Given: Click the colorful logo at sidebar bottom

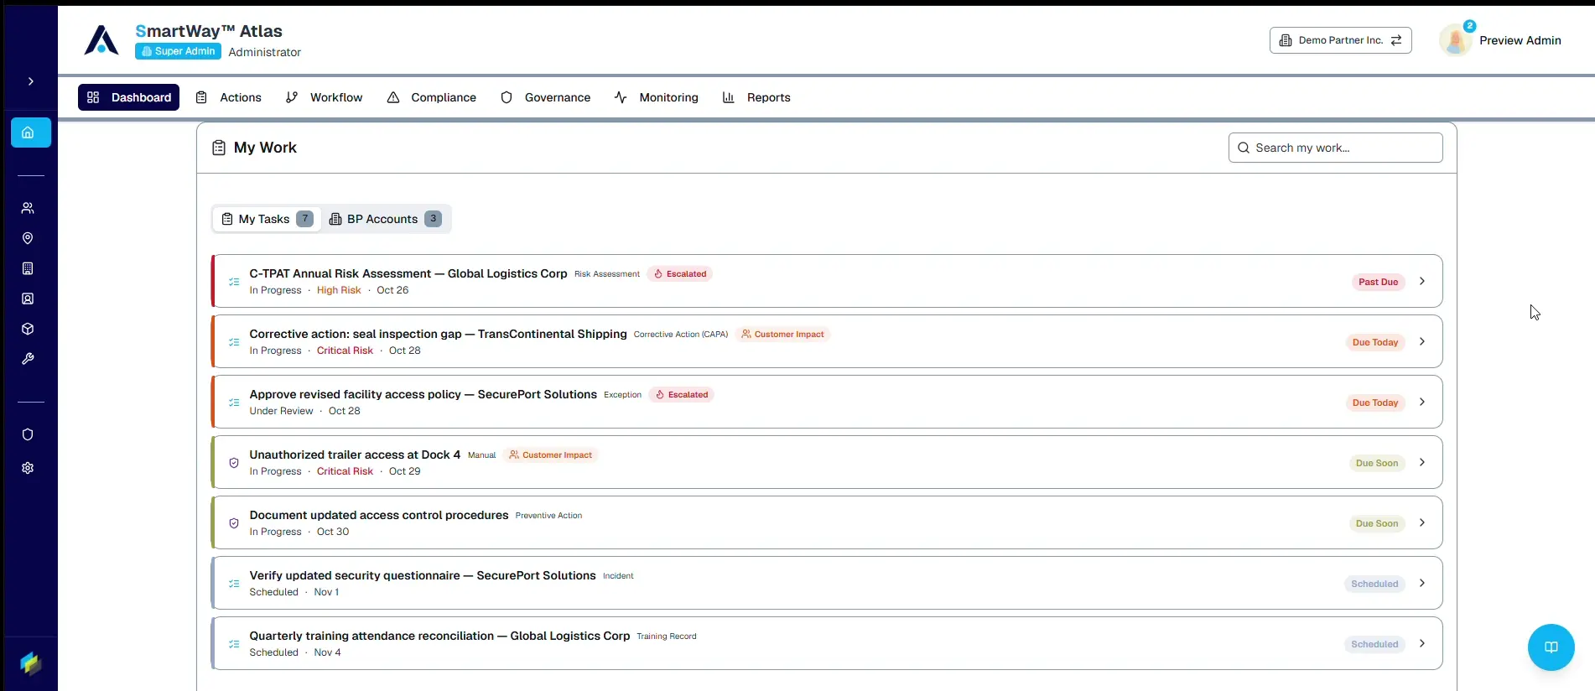Looking at the screenshot, I should [31, 663].
